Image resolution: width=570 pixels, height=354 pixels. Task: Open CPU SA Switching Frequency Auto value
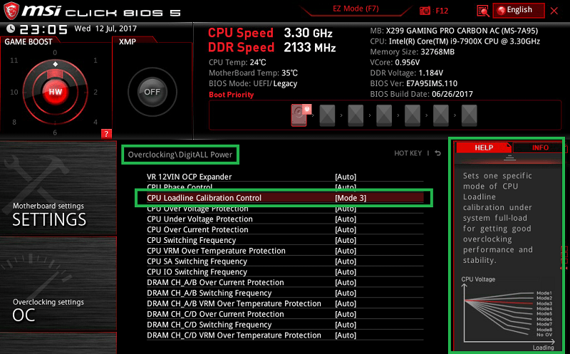[346, 261]
